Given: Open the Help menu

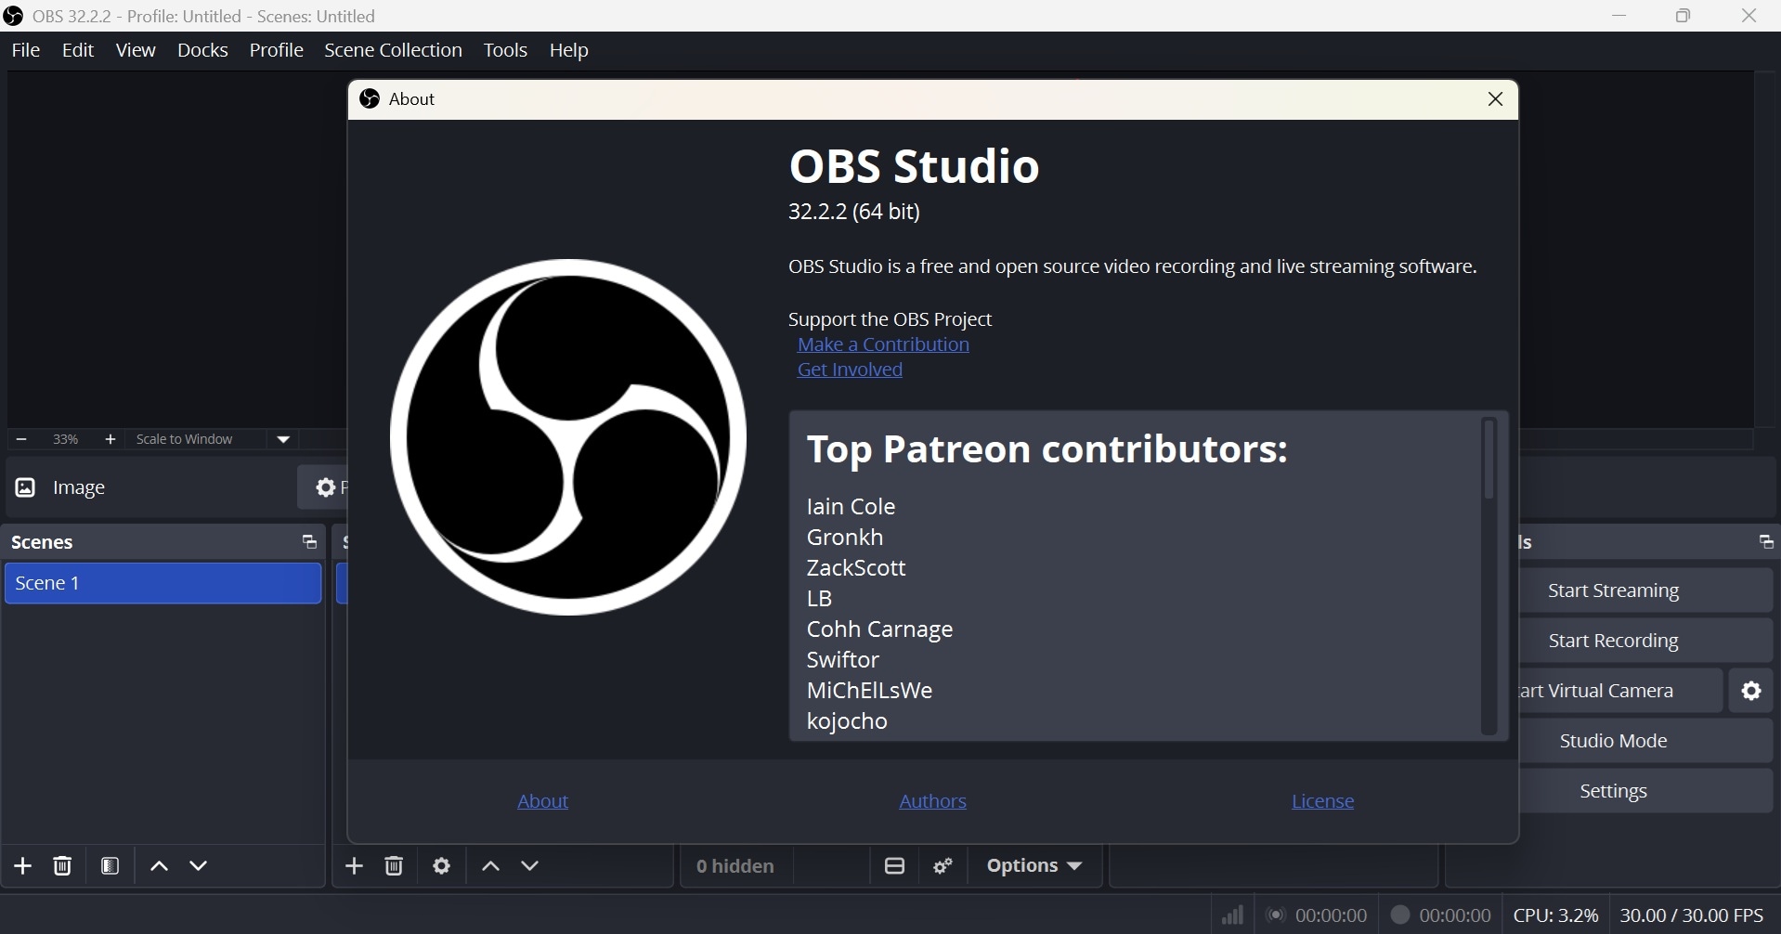Looking at the screenshot, I should point(569,50).
